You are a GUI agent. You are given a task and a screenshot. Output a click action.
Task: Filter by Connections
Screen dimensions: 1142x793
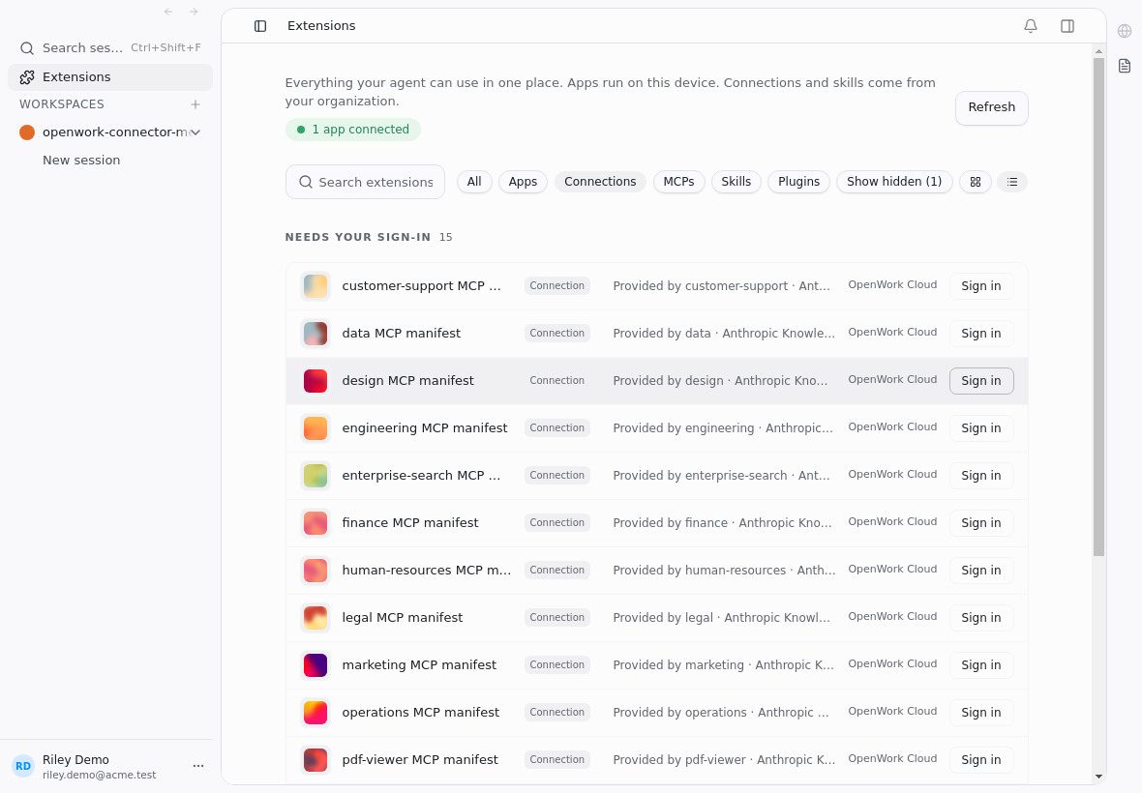click(x=600, y=182)
